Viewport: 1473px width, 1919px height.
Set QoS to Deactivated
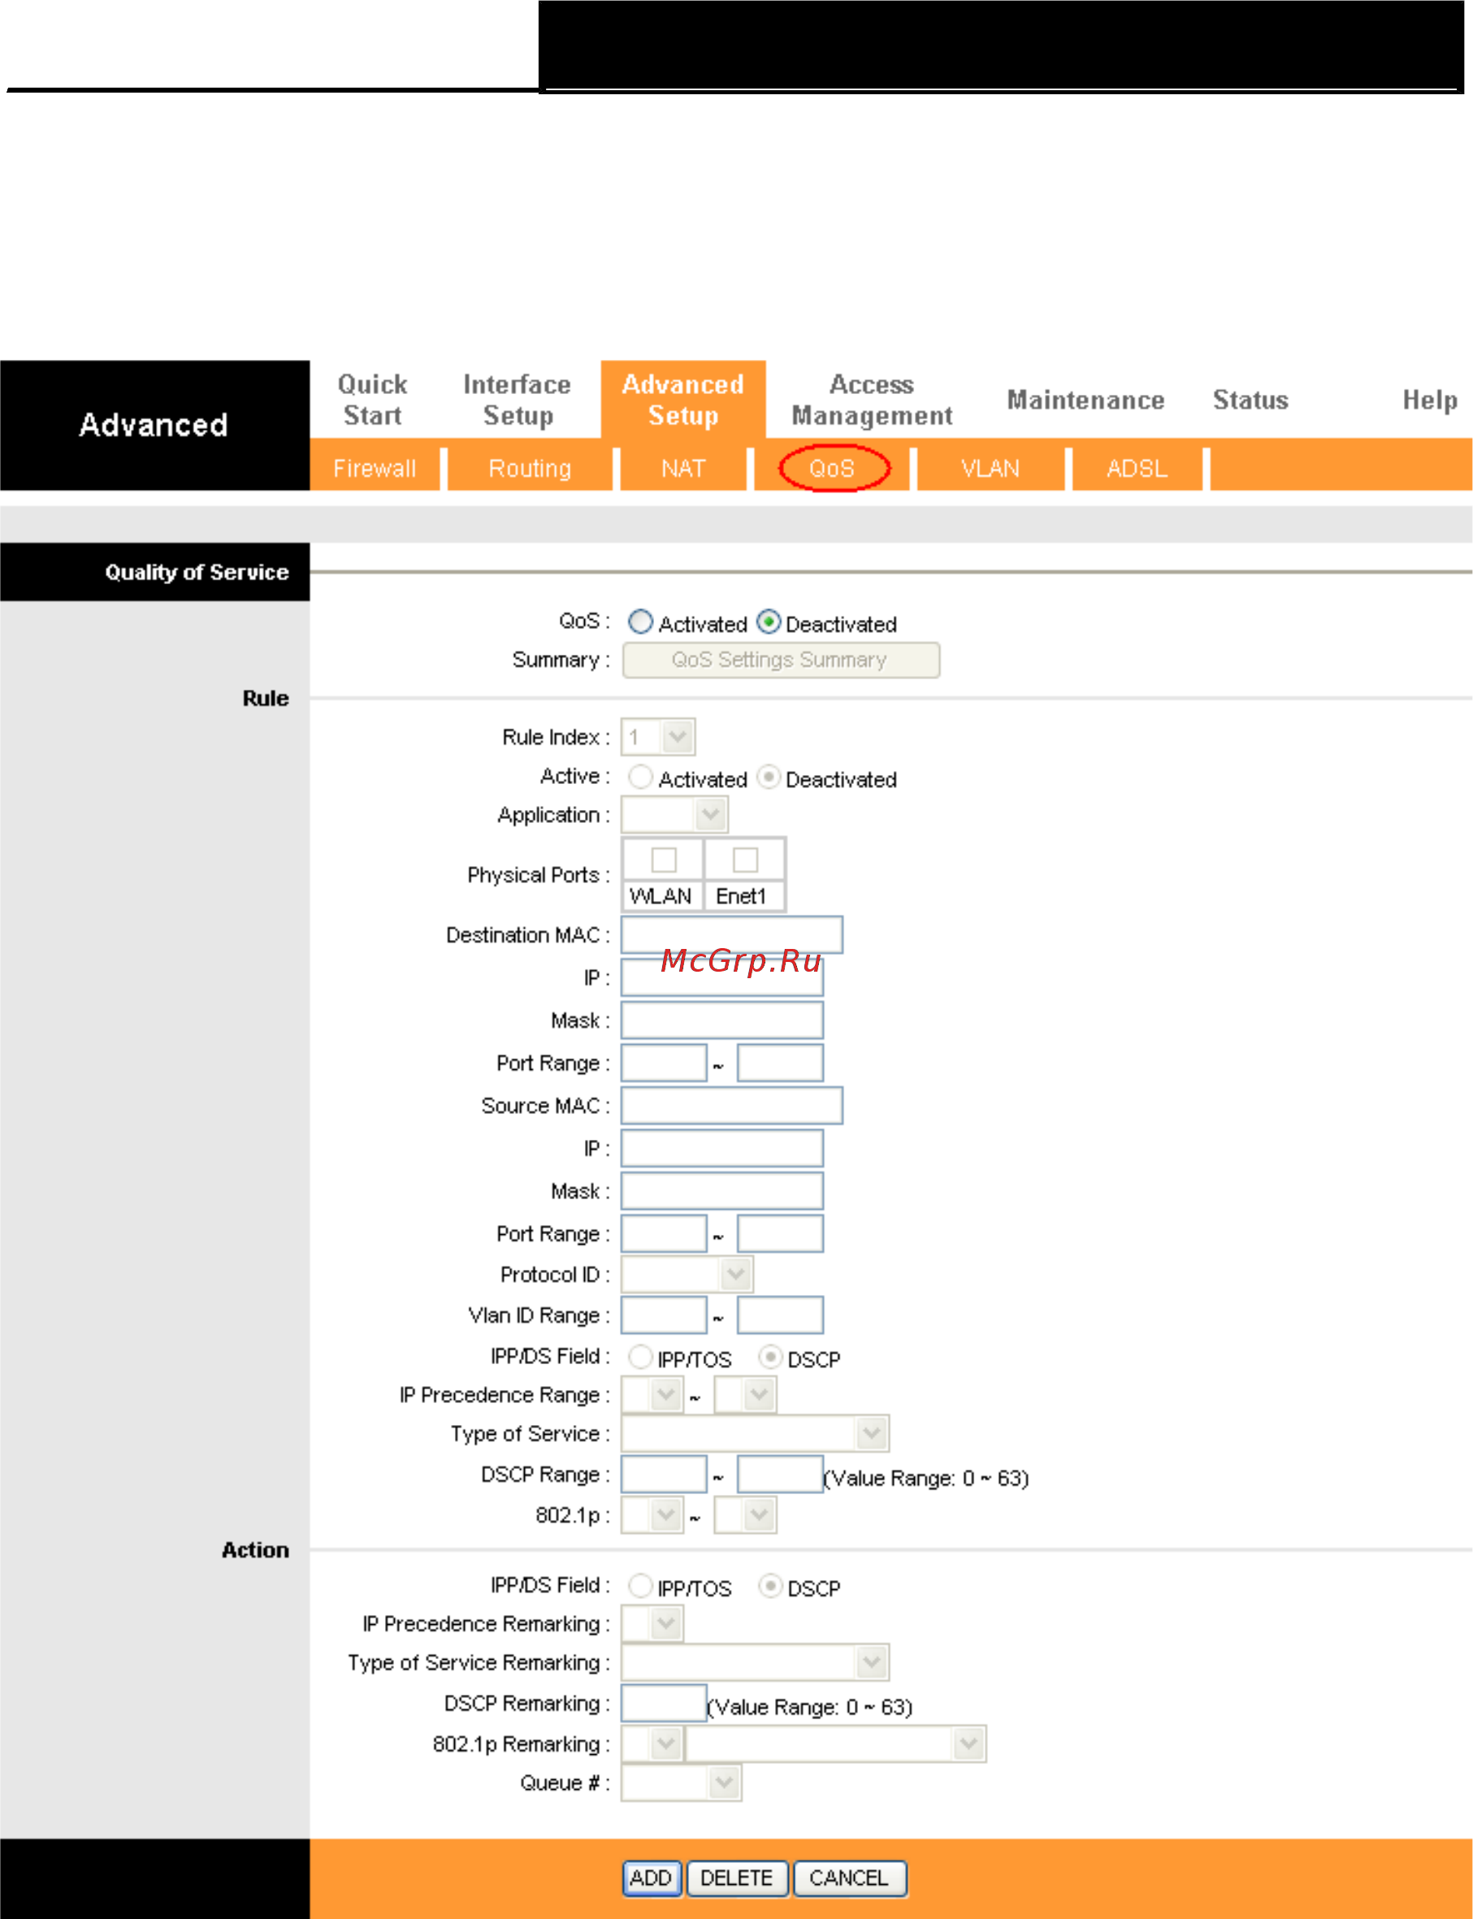[768, 622]
